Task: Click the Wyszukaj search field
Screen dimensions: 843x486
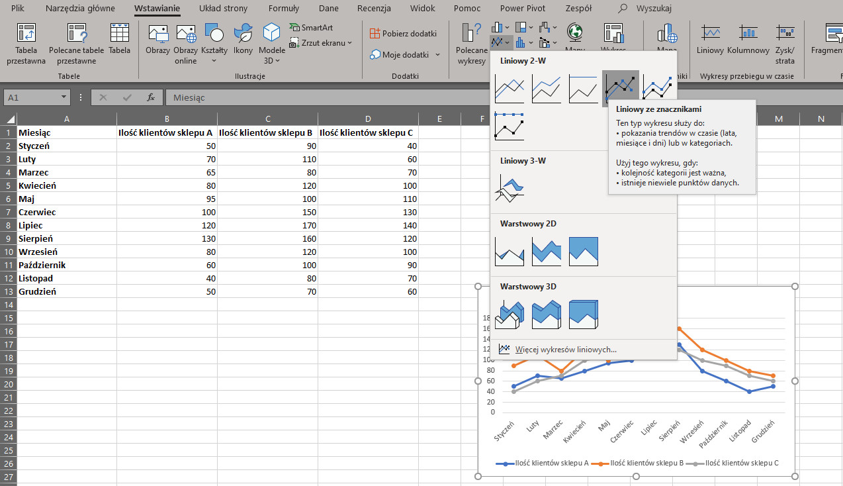Action: 653,9
